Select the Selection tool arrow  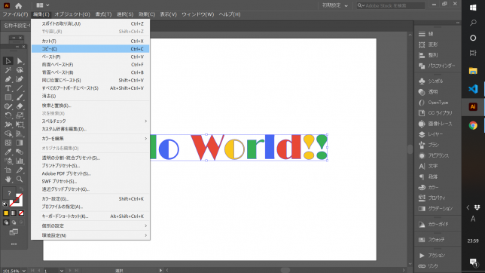(8, 61)
